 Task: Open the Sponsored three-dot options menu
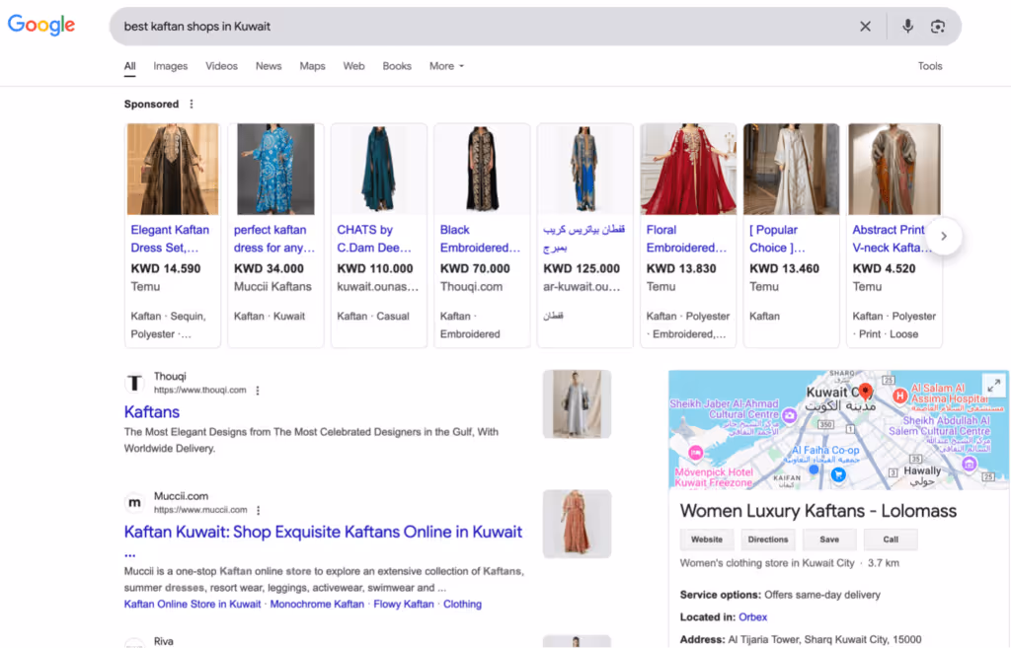pyautogui.click(x=192, y=105)
